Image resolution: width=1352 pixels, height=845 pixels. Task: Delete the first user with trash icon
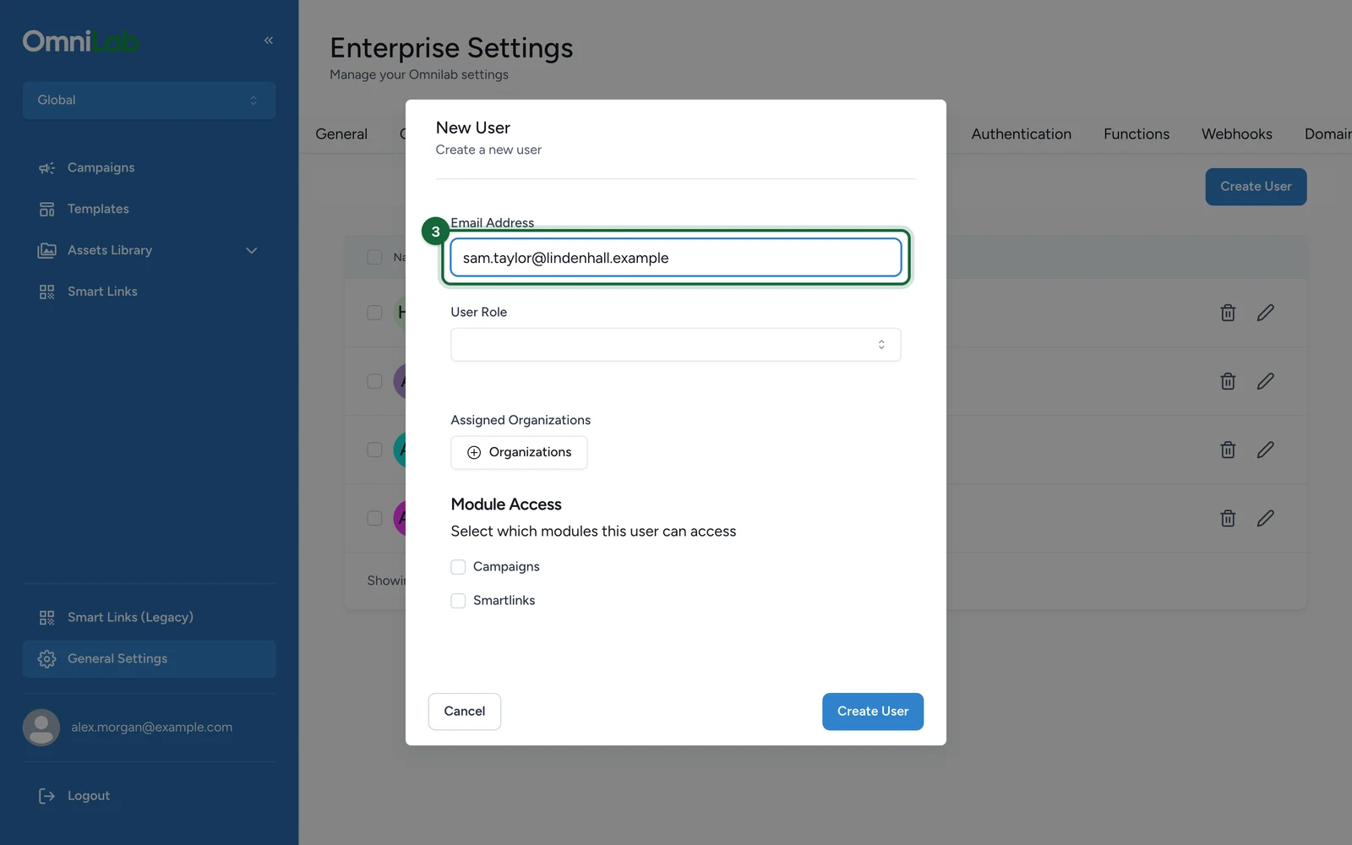[x=1228, y=313]
